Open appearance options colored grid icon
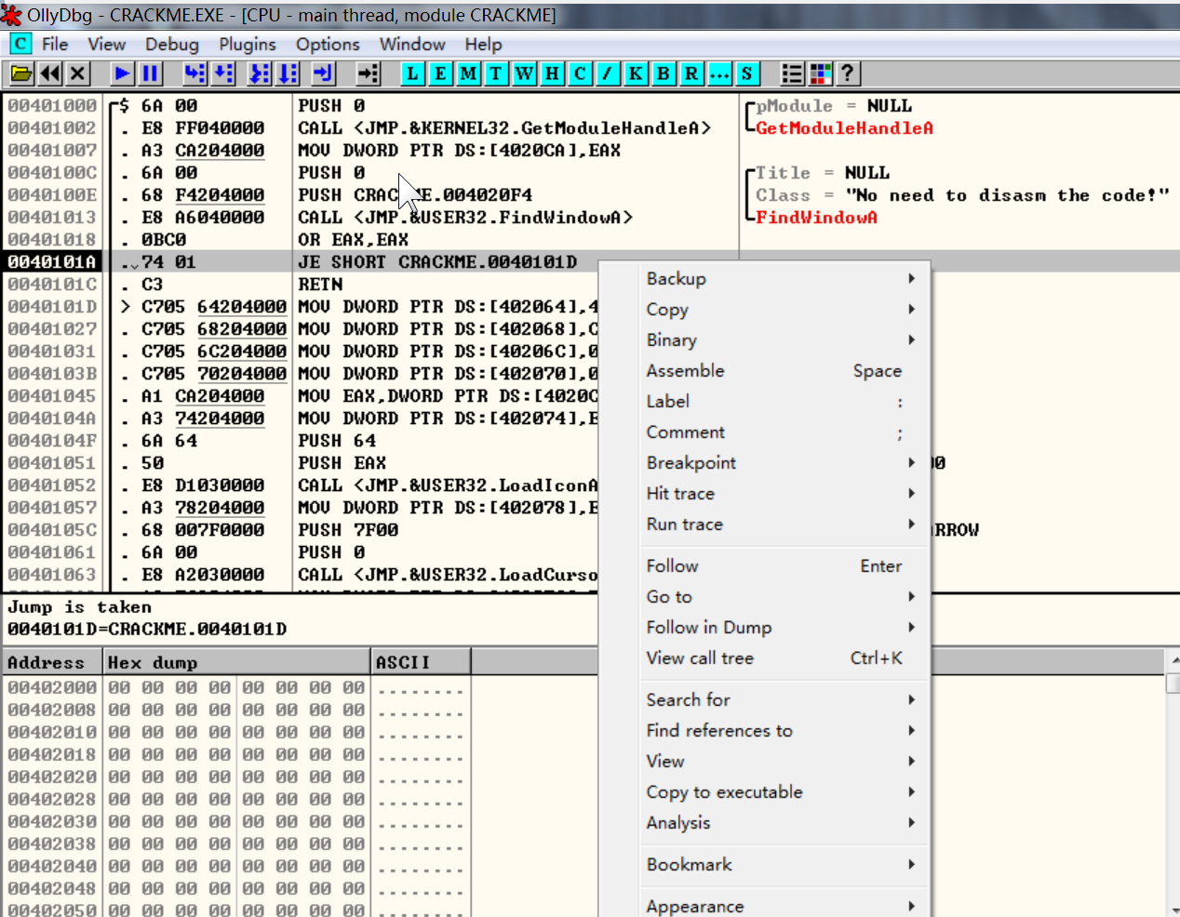The height and width of the screenshot is (917, 1180). click(x=820, y=73)
